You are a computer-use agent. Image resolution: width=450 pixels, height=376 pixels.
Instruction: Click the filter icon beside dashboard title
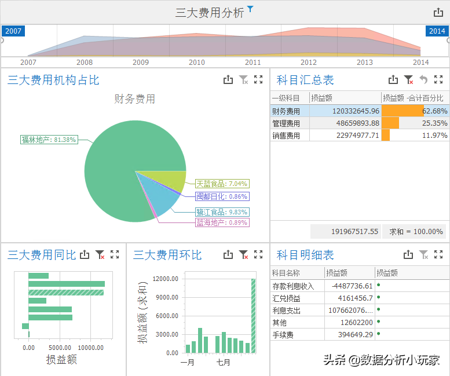[x=250, y=9]
